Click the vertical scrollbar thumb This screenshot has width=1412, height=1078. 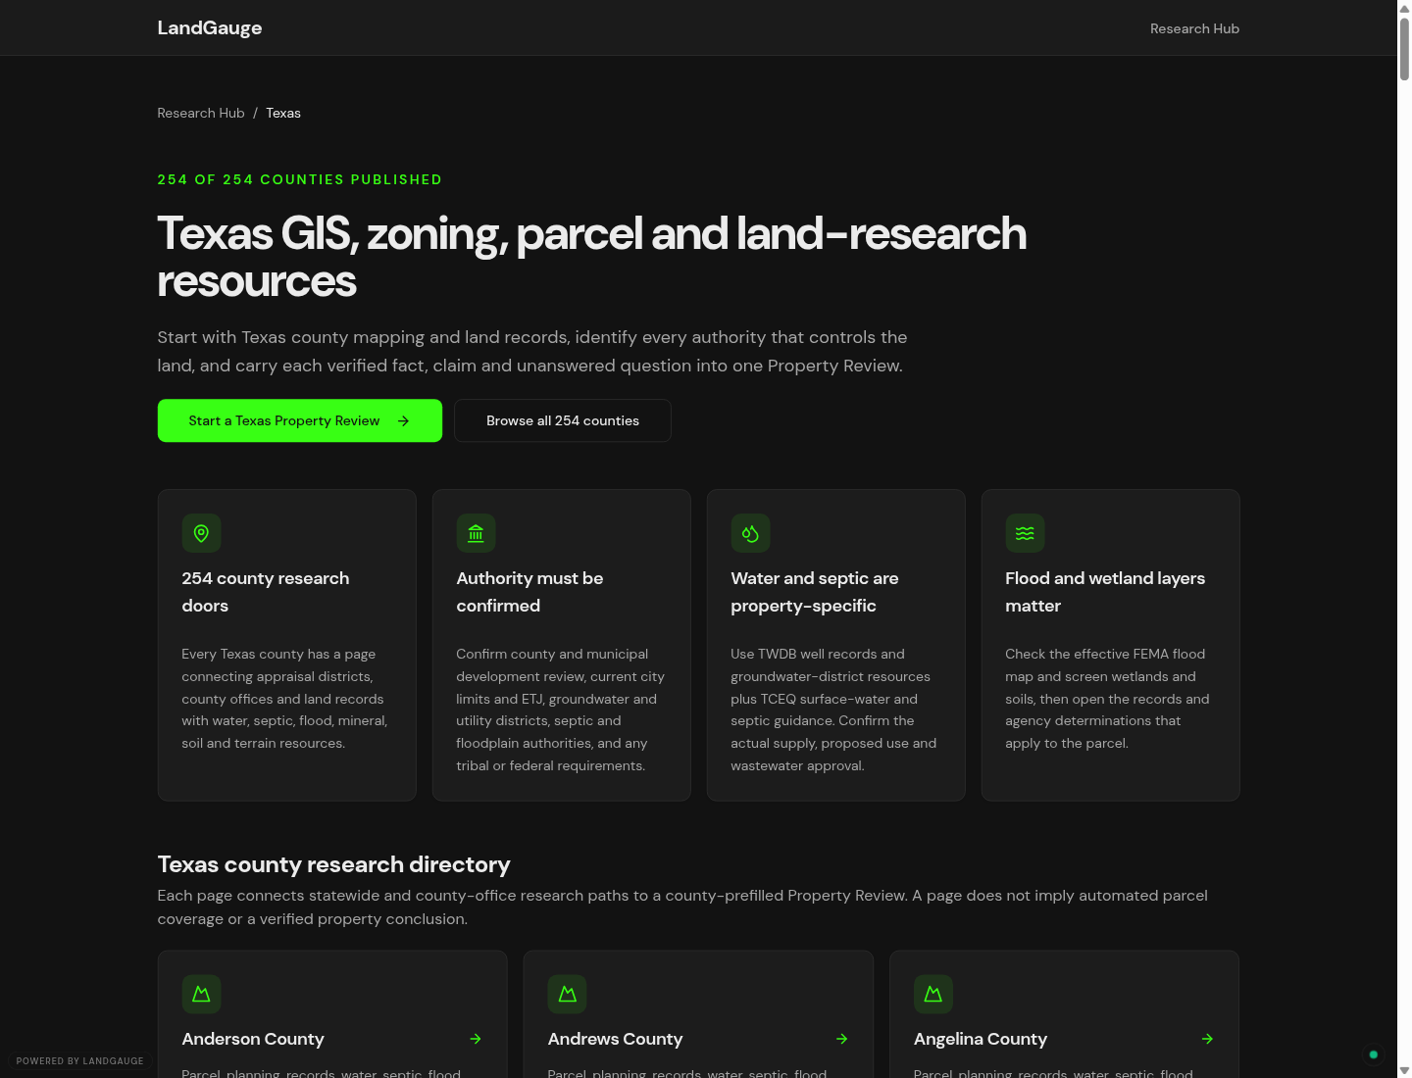(x=1404, y=48)
